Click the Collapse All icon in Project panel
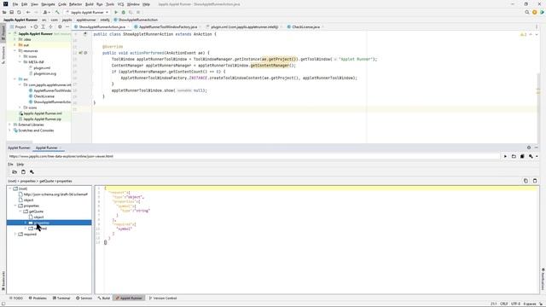The image size is (546, 307). [x=51, y=26]
